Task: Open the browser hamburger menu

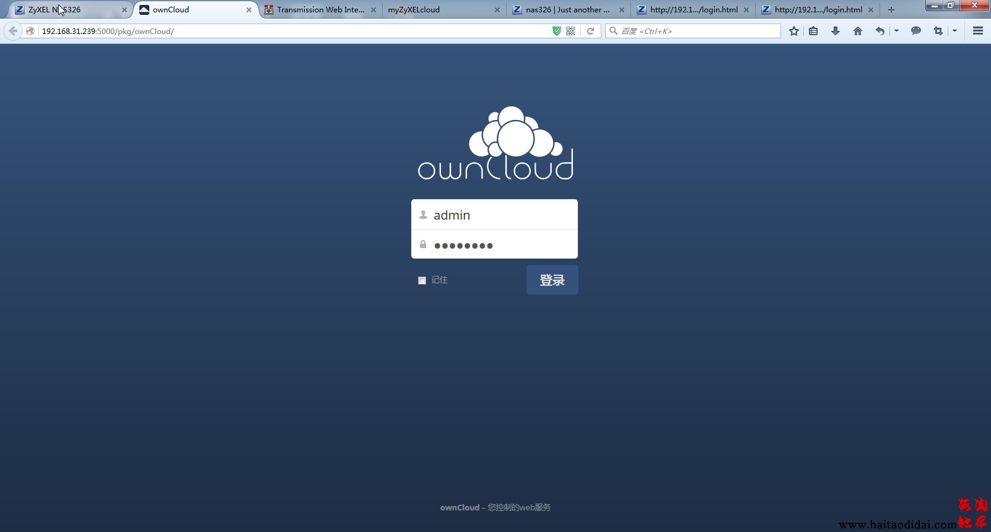Action: tap(978, 31)
